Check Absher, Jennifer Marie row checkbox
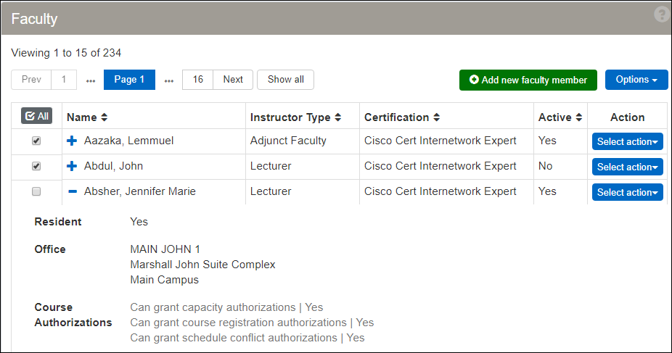 [36, 191]
